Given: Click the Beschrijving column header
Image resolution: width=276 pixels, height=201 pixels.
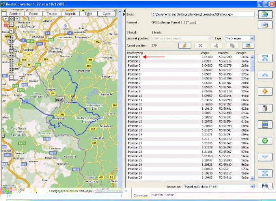Looking at the screenshot, I should point(135,53).
